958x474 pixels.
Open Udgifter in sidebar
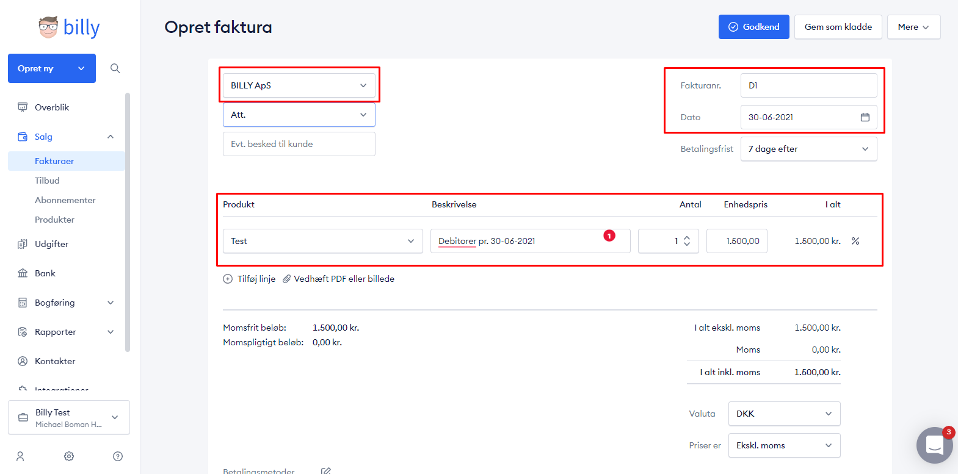pos(51,244)
